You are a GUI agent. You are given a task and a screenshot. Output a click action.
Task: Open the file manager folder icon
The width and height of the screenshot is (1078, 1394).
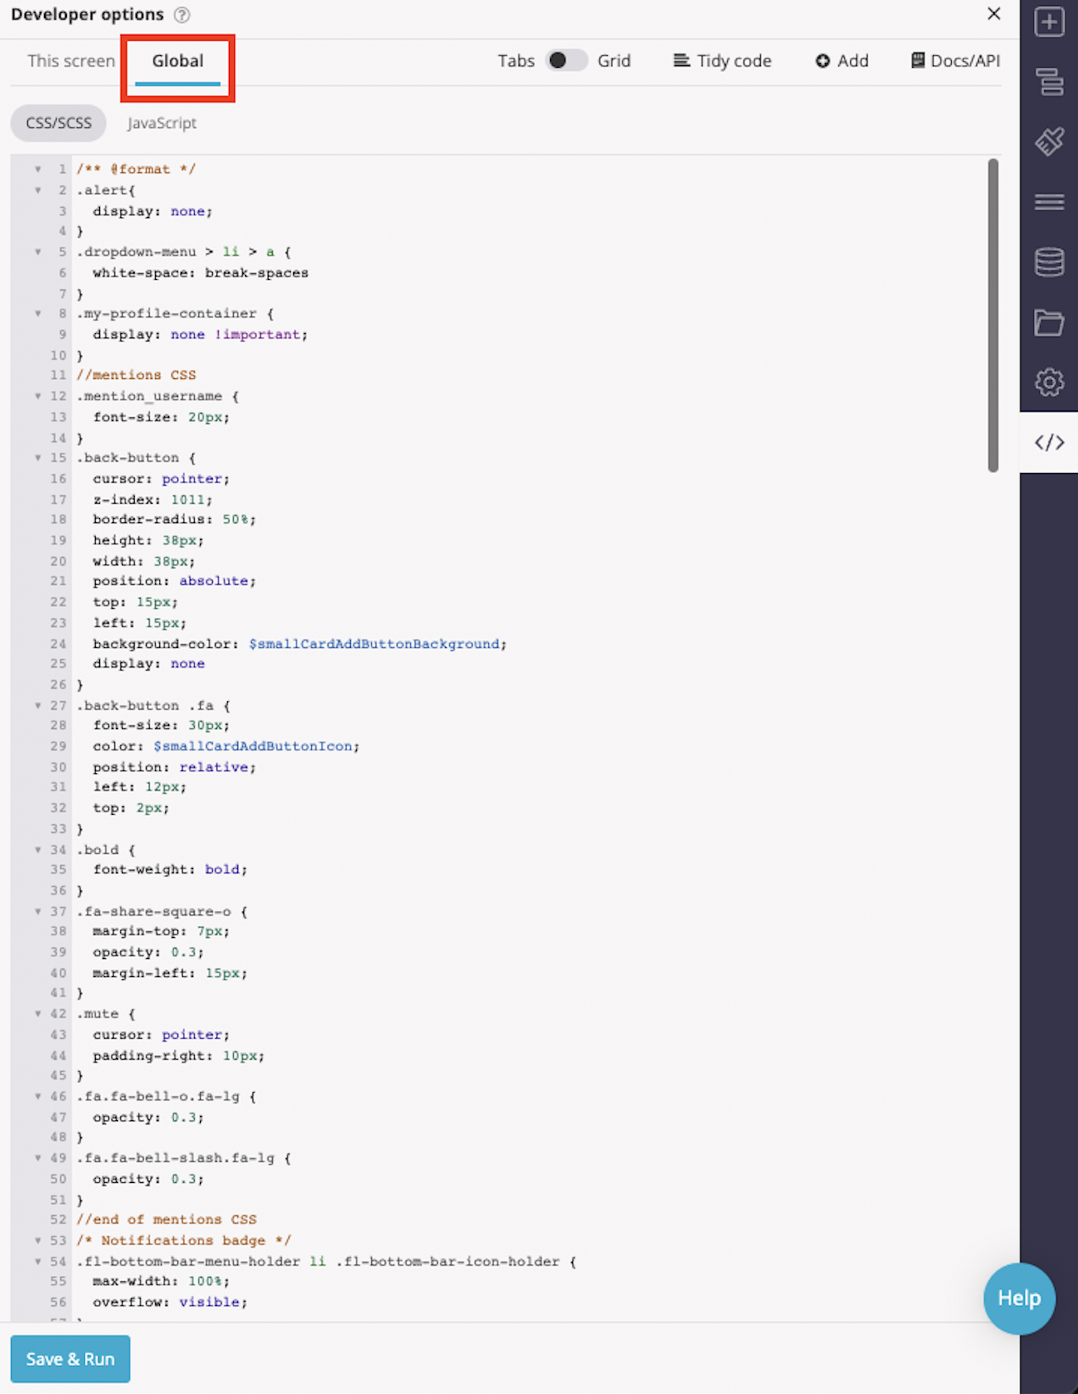click(1049, 322)
